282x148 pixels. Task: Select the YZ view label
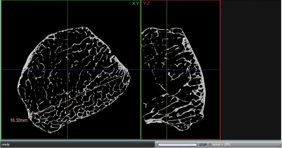tap(146, 4)
